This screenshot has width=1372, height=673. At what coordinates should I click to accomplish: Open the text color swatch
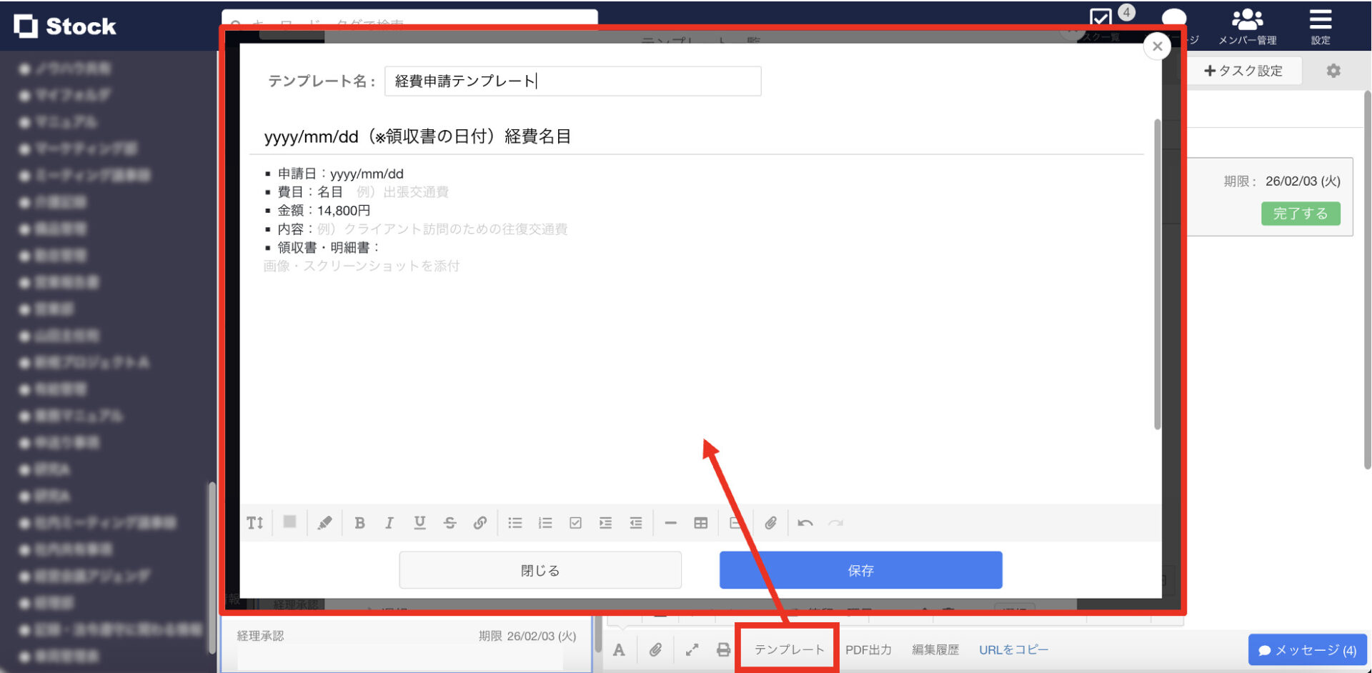coord(289,522)
